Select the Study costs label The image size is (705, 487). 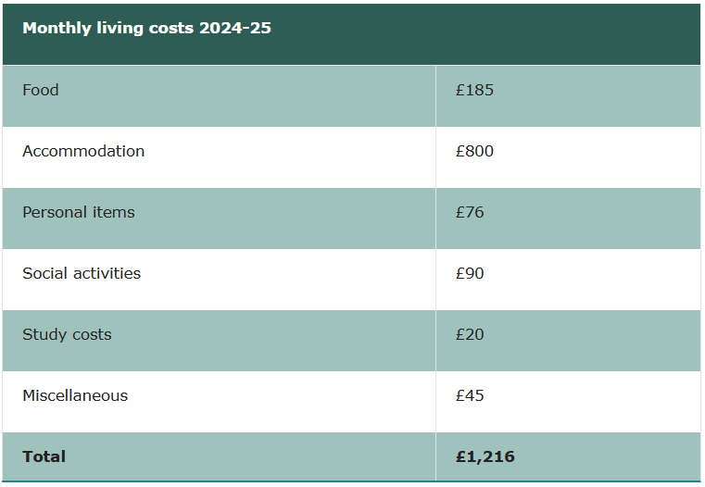pyautogui.click(x=67, y=334)
